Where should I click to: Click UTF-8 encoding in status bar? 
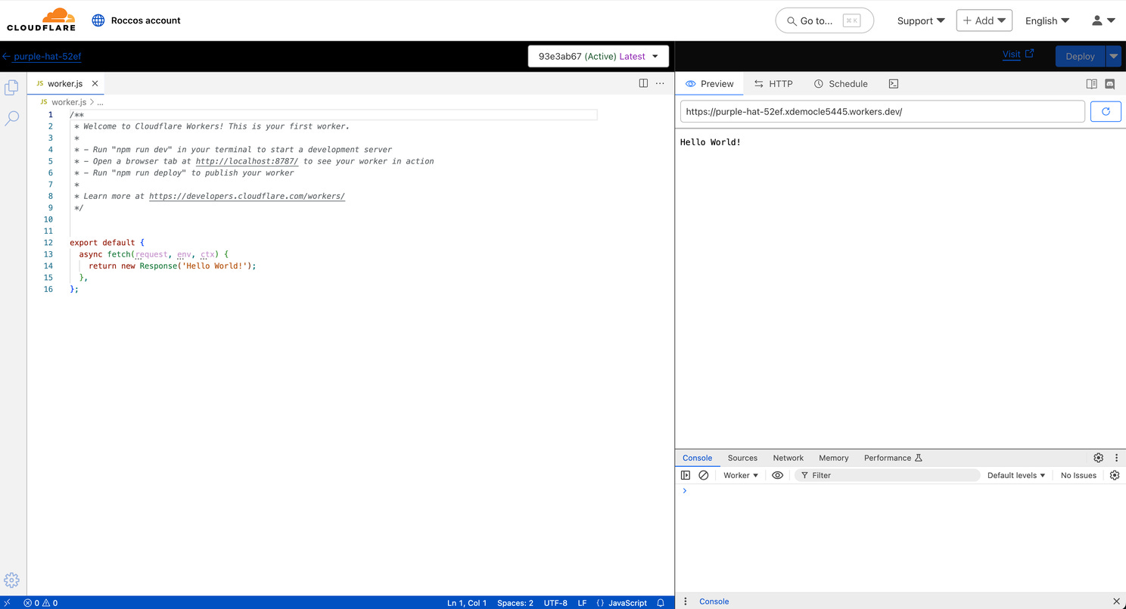pyautogui.click(x=555, y=603)
